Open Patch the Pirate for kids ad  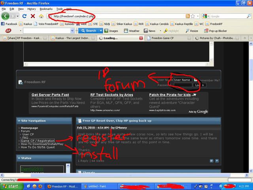[170, 95]
